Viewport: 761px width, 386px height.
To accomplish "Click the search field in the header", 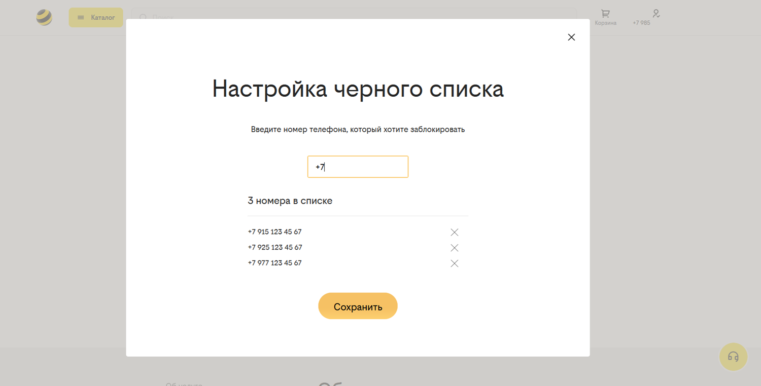I will [x=354, y=17].
